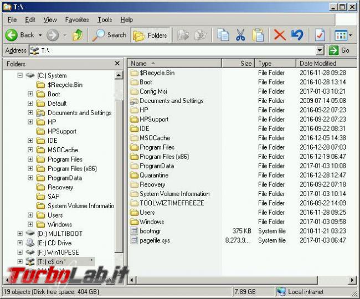Close the Folders pane with its X

pyautogui.click(x=117, y=63)
